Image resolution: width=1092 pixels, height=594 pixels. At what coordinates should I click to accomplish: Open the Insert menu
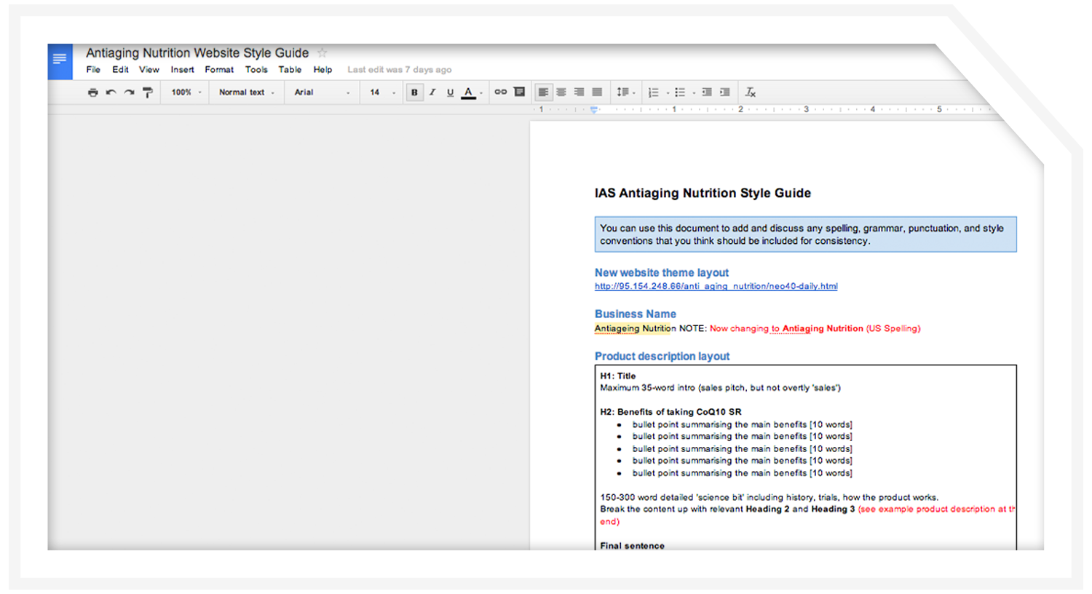pos(182,70)
